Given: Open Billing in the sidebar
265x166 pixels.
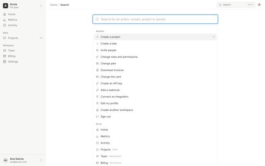Looking at the screenshot, I should pos(23,56).
